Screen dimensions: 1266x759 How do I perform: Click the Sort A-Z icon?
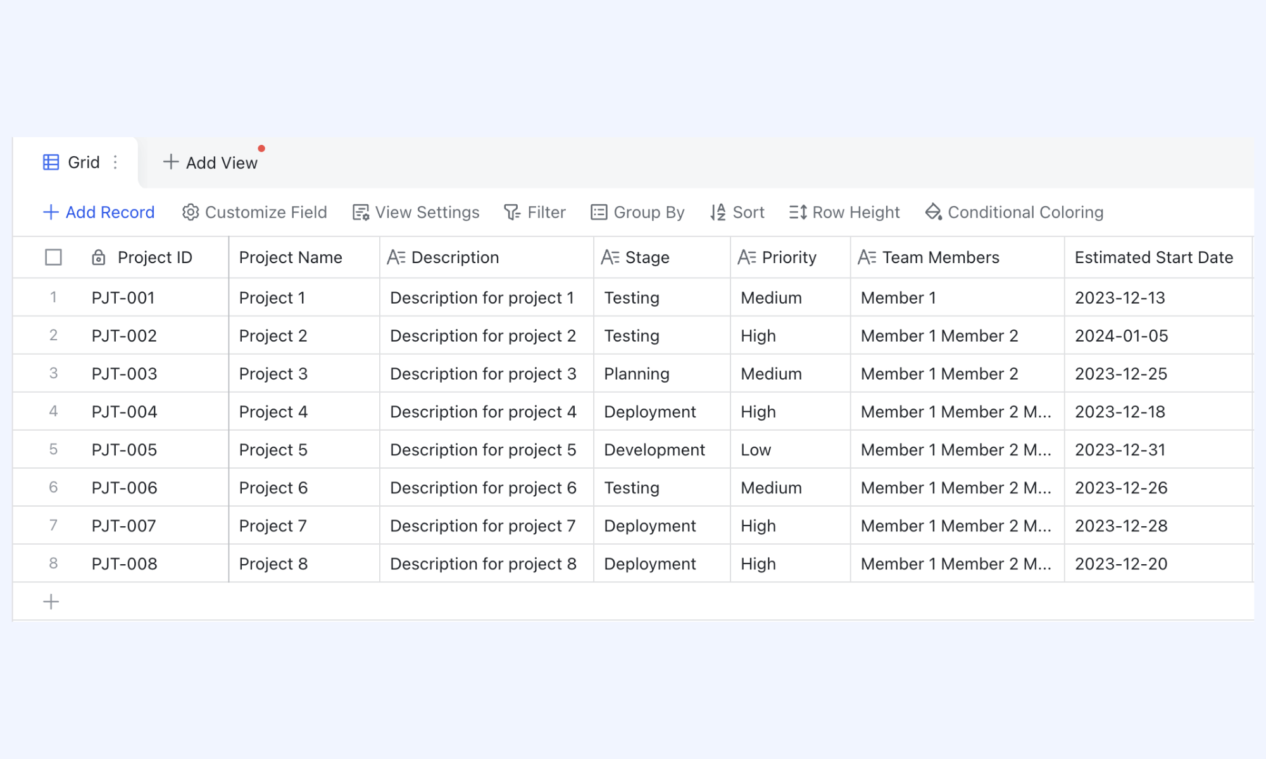718,213
